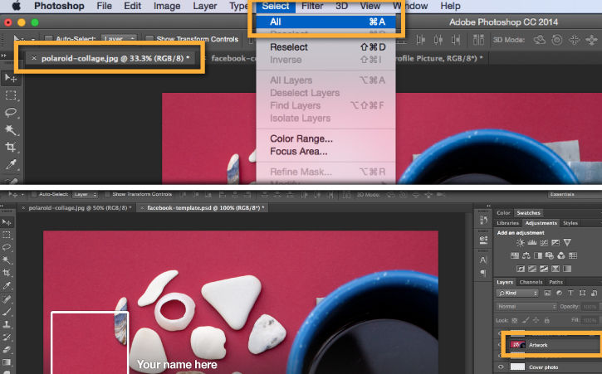Open the Normal blend mode dropdown
Screen dimensions: 602x374
(x=526, y=307)
